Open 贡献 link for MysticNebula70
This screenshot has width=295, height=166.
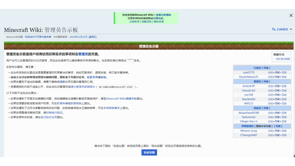[277, 77]
